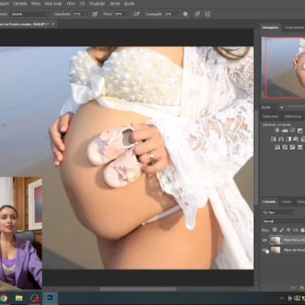
Task: Click the Navigator zoom-out icon
Action: (281, 107)
